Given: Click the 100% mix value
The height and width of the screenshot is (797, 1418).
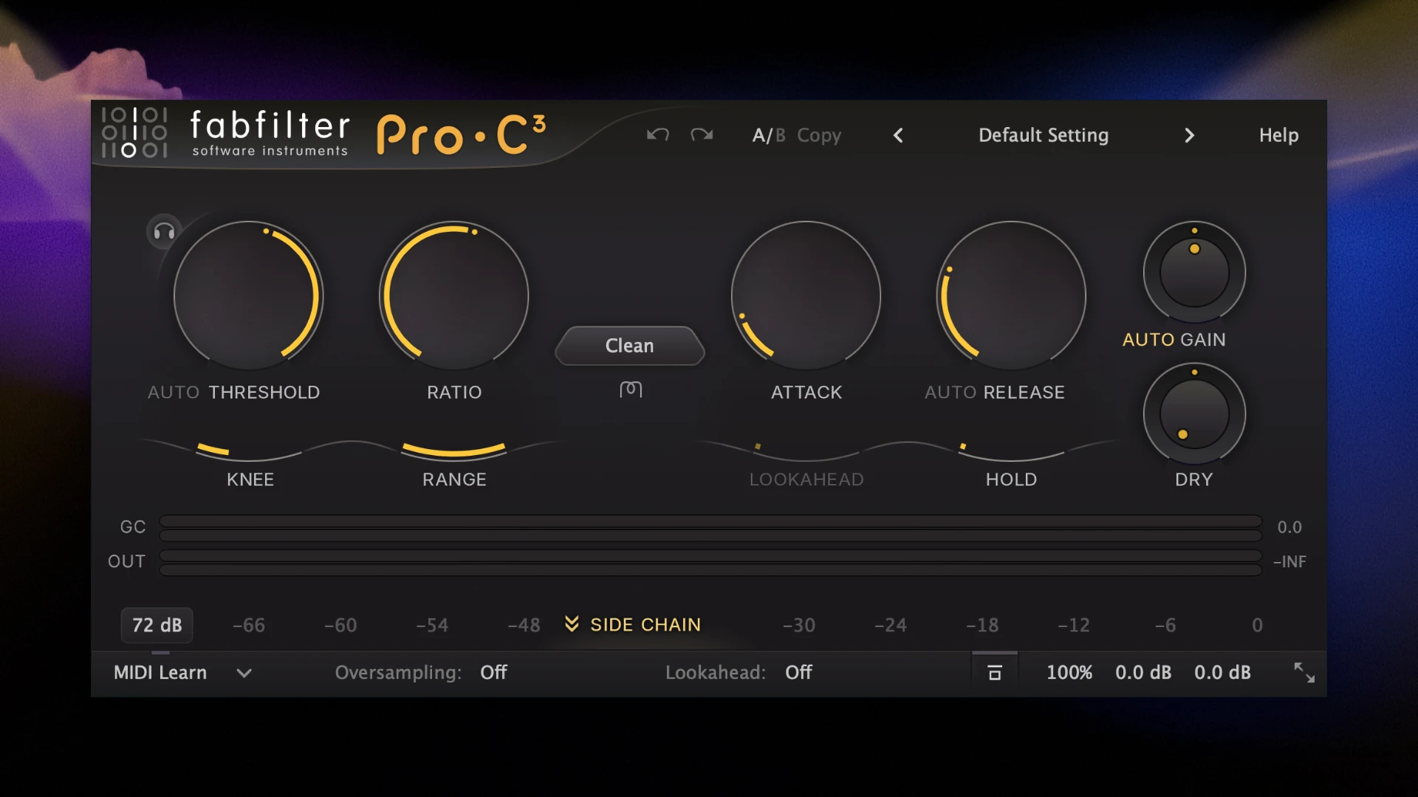Looking at the screenshot, I should [1069, 672].
